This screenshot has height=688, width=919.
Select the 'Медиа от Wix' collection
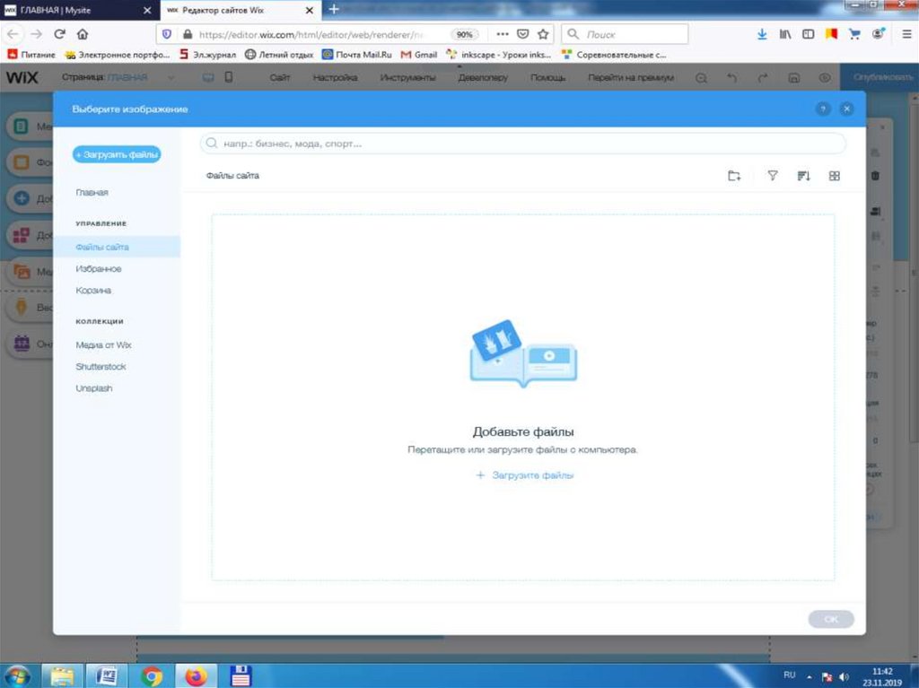[104, 345]
